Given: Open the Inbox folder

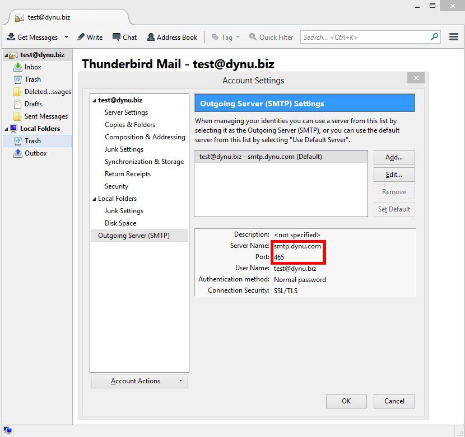Looking at the screenshot, I should 32,67.
